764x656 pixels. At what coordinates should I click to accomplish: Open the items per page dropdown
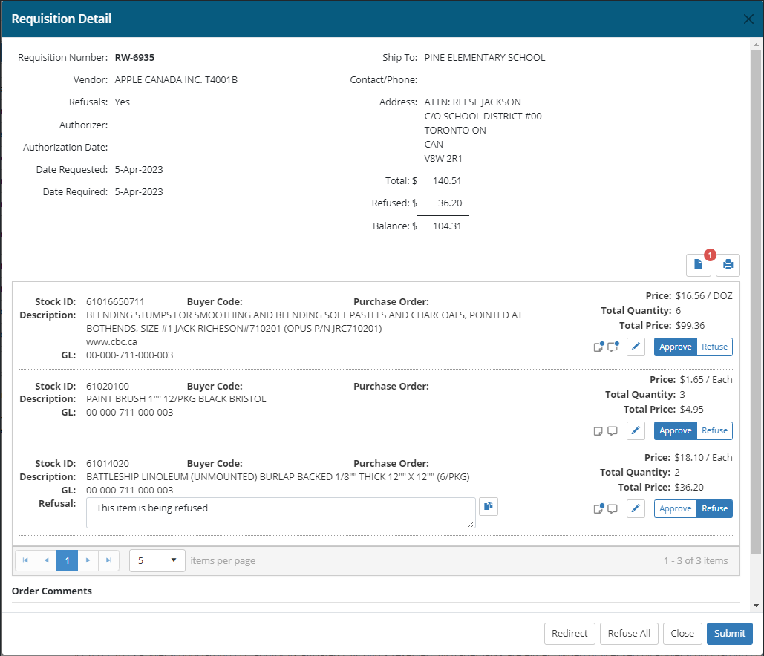(x=157, y=560)
